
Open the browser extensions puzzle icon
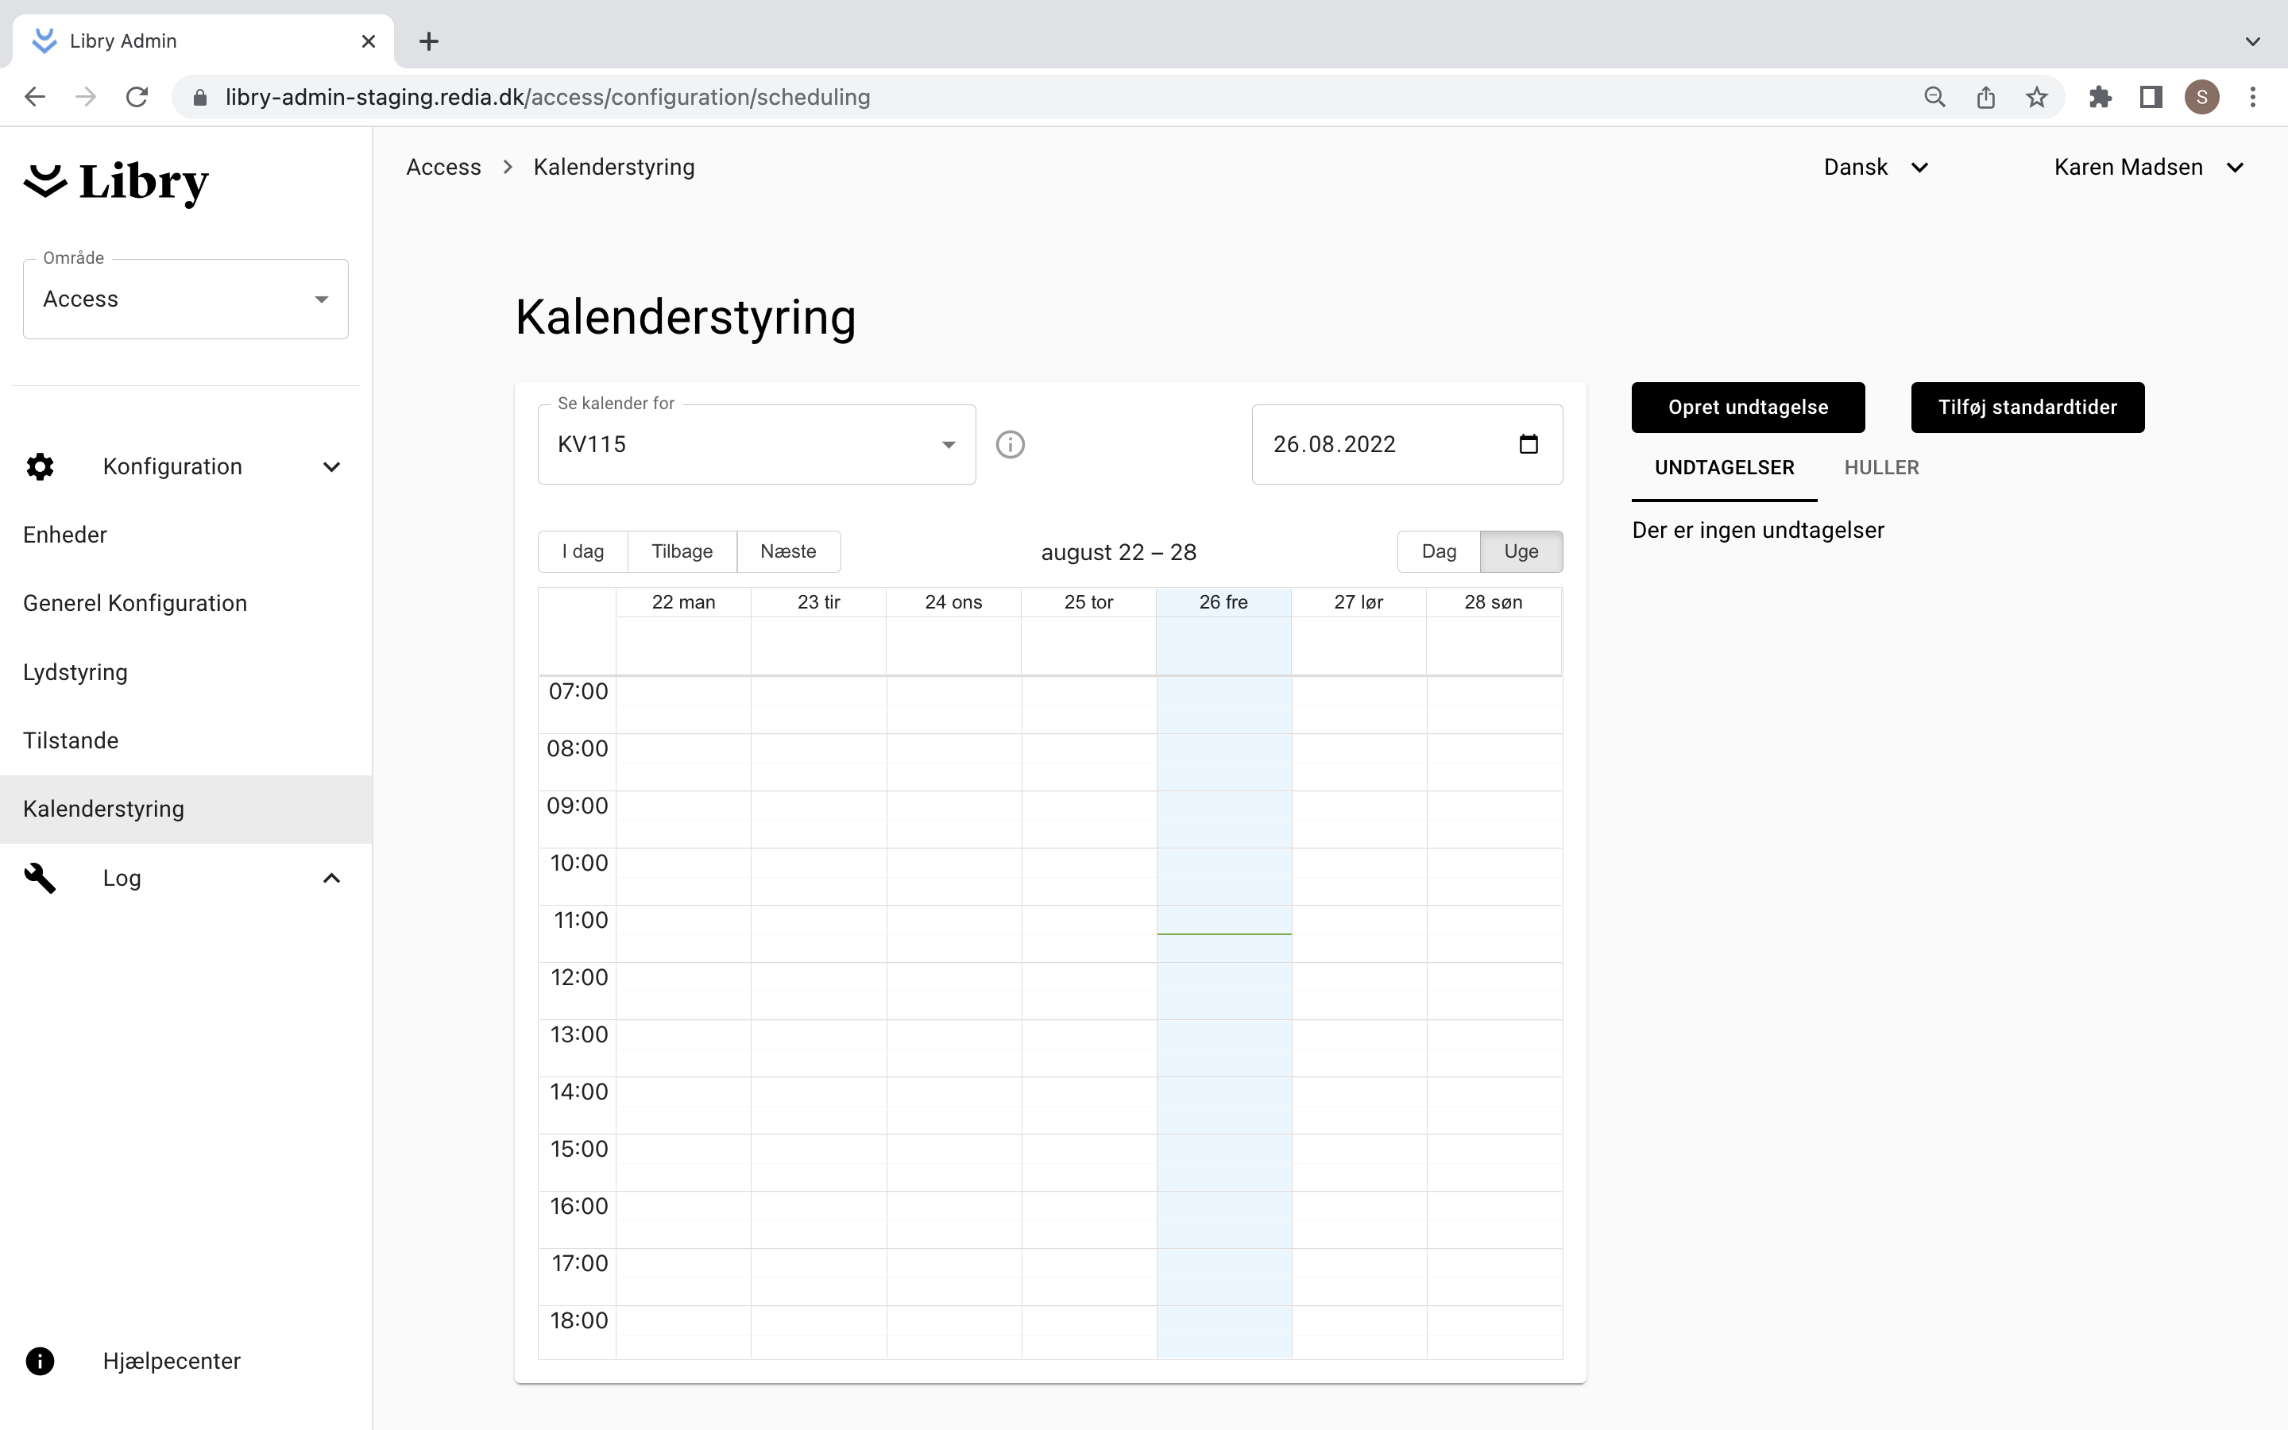click(x=2100, y=96)
